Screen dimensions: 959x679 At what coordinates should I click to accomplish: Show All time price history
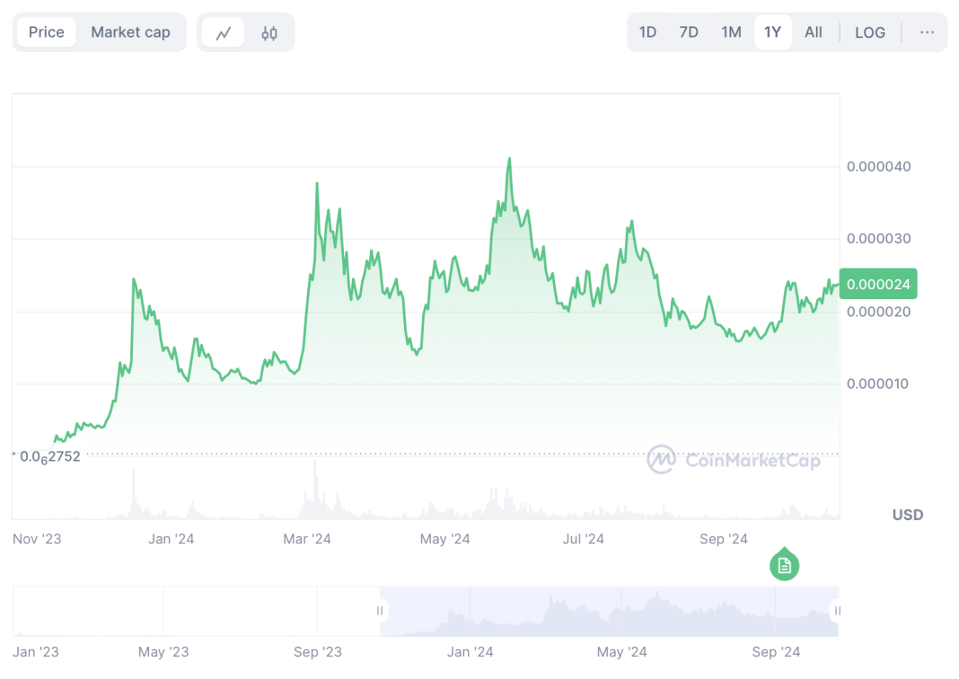(813, 32)
